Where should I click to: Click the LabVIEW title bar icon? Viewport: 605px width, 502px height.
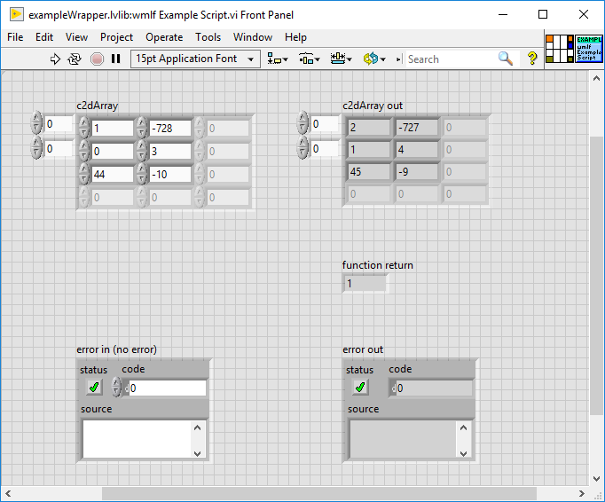(17, 15)
